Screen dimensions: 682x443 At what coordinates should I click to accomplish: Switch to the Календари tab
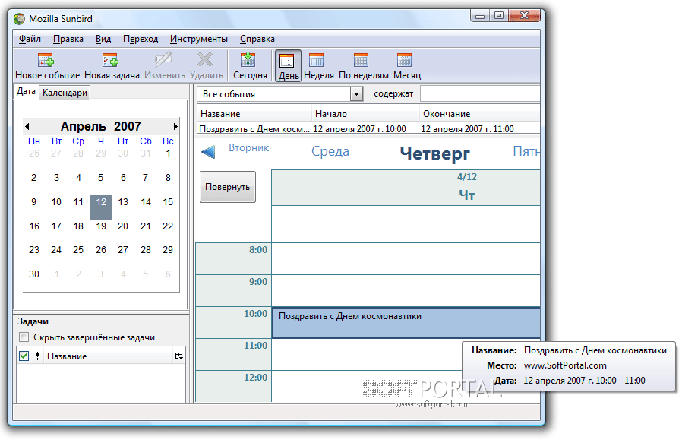click(x=65, y=93)
